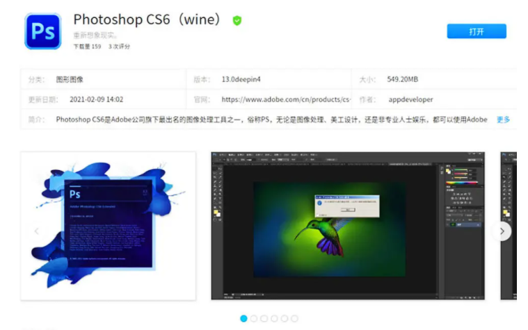Show next screenshot with right arrow
The height and width of the screenshot is (330, 528).
pyautogui.click(x=502, y=231)
